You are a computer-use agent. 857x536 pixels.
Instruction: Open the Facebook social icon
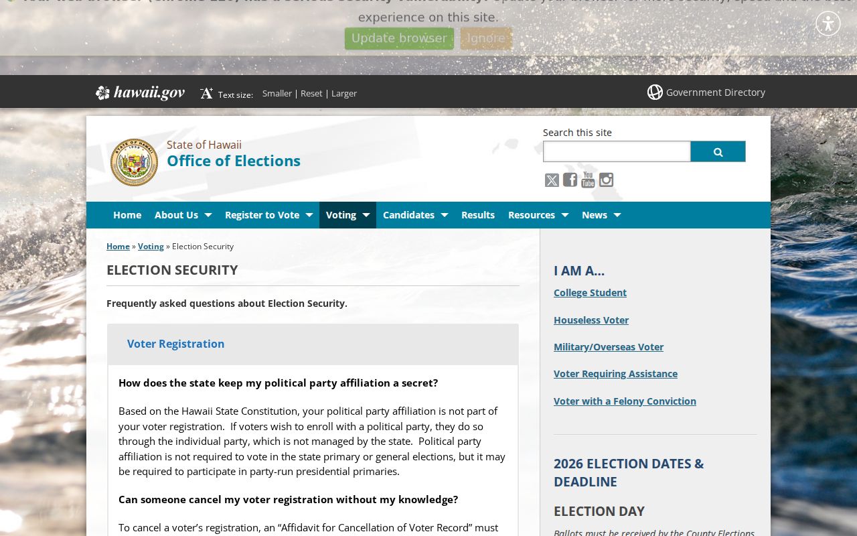570,180
